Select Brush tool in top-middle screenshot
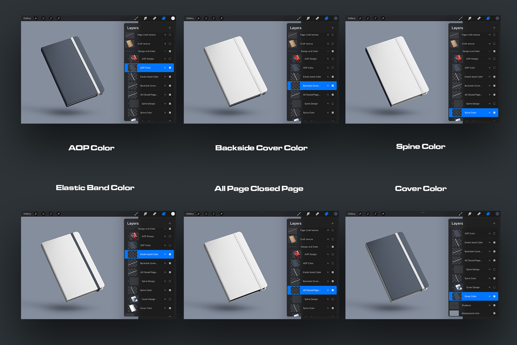The width and height of the screenshot is (517, 345). (299, 18)
